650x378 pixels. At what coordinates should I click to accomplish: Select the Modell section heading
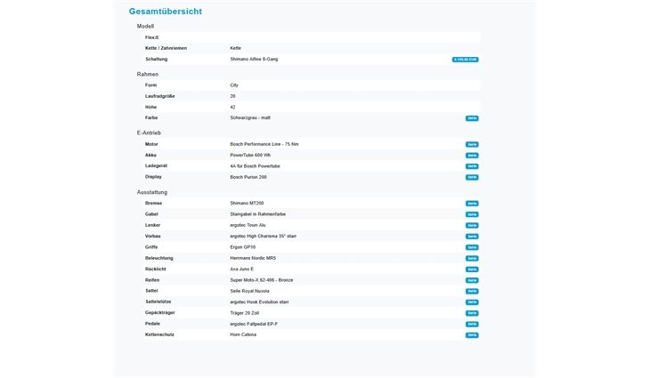click(145, 27)
